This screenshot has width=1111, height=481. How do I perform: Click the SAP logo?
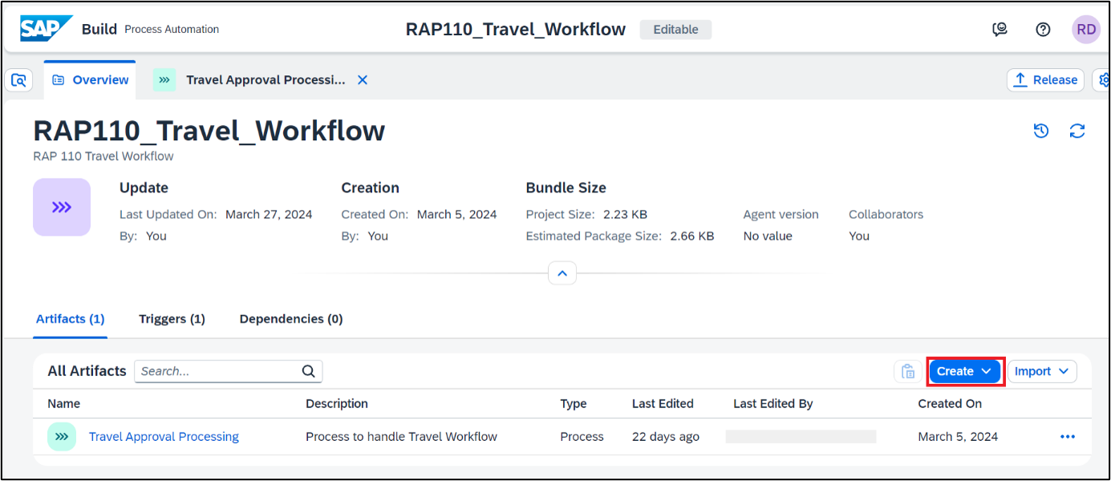click(46, 29)
